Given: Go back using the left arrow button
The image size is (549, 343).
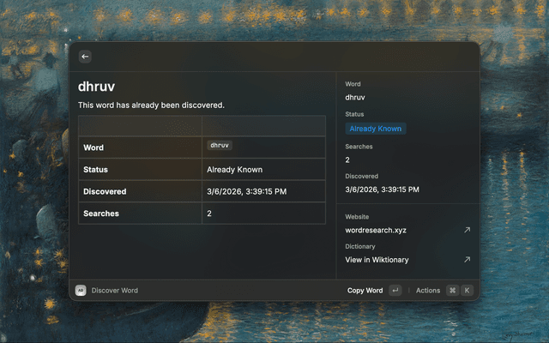Looking at the screenshot, I should (x=85, y=57).
